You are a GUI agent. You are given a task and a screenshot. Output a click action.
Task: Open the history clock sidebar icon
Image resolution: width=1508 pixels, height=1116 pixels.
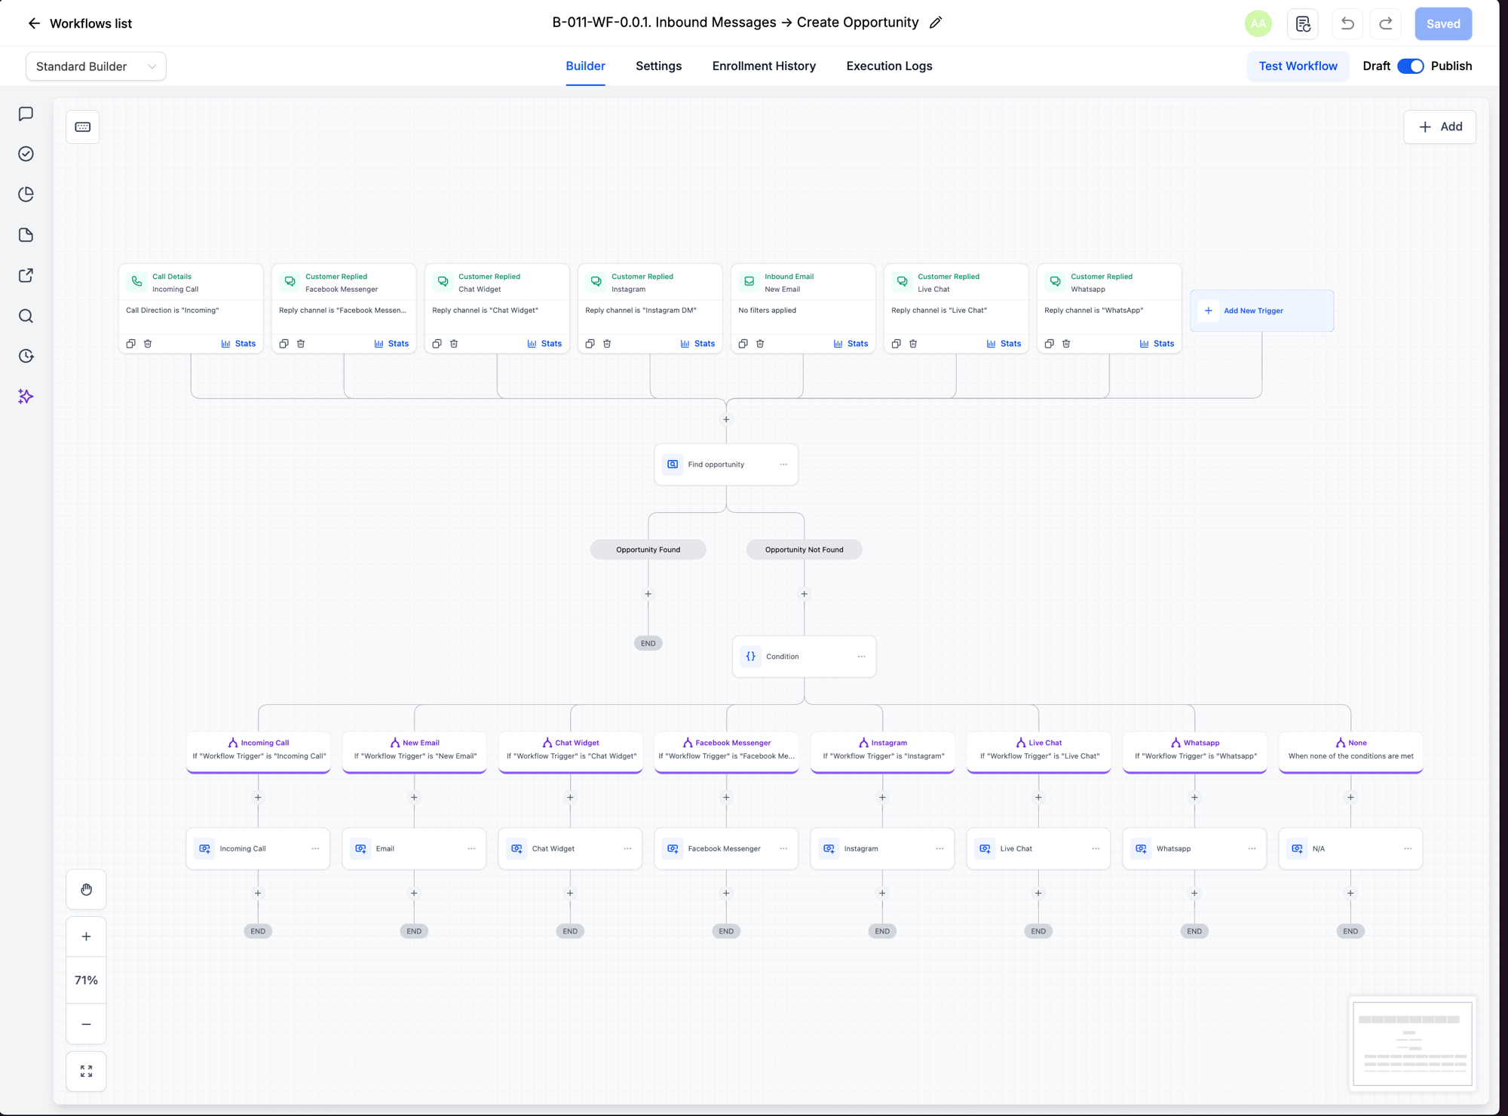coord(26,356)
